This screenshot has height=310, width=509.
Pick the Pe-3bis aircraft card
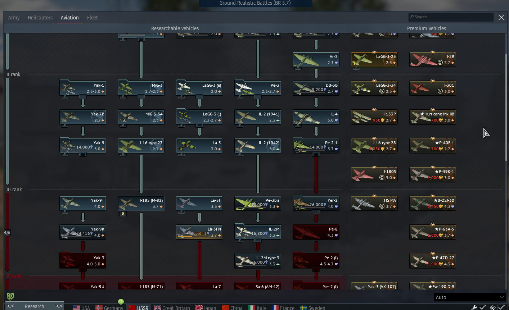258,203
